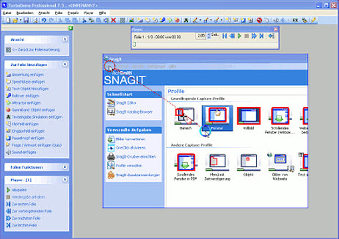Click the slide sorter grid icon in toolbar

click(122, 21)
